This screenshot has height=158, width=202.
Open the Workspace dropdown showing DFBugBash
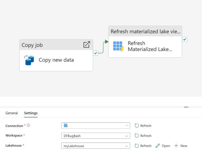(95, 136)
